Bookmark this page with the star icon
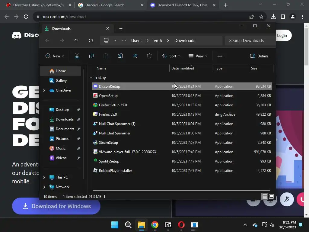The height and width of the screenshot is (232, 309). (x=261, y=17)
